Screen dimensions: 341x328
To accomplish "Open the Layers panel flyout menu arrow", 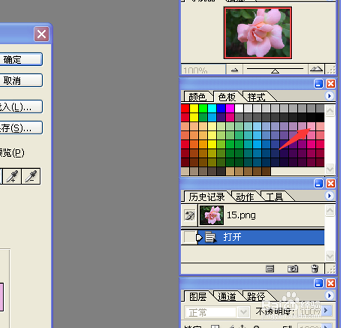I will (329, 296).
